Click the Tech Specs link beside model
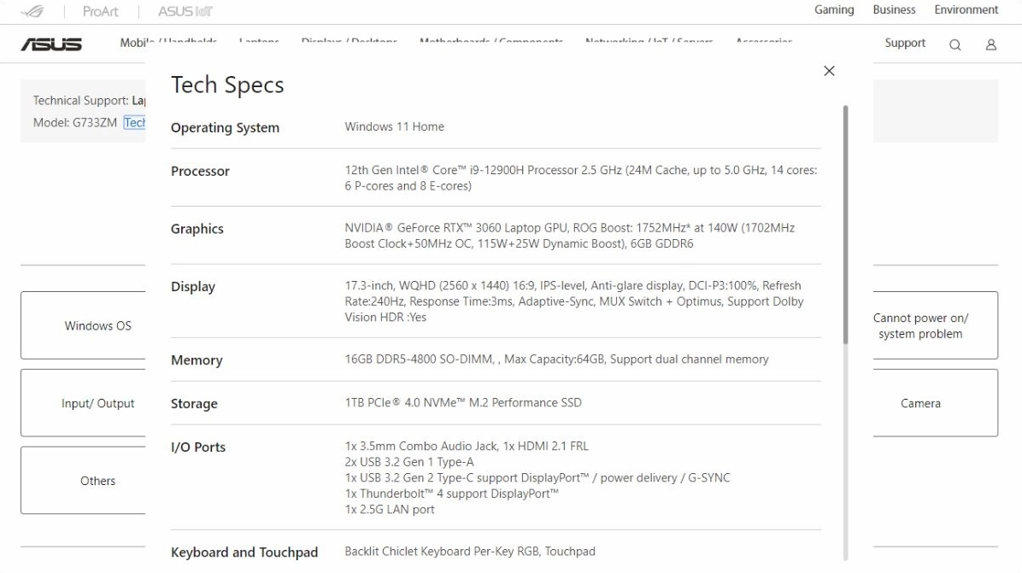Image resolution: width=1022 pixels, height=573 pixels. tap(134, 122)
